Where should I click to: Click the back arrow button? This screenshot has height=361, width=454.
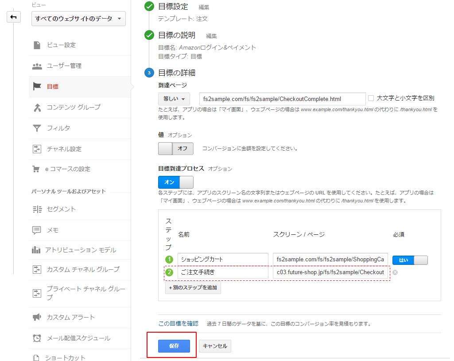[x=14, y=17]
